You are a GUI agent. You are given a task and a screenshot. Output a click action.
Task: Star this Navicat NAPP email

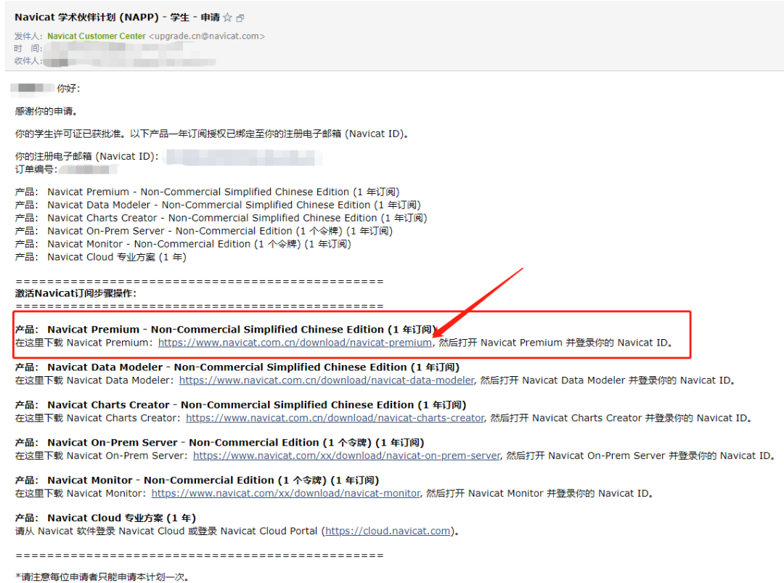[x=227, y=17]
